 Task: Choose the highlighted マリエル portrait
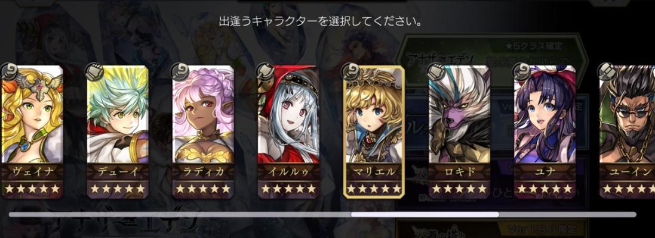[374, 114]
